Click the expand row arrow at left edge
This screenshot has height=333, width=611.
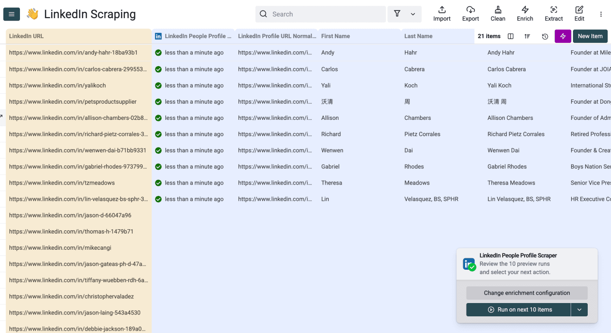pyautogui.click(x=1, y=117)
